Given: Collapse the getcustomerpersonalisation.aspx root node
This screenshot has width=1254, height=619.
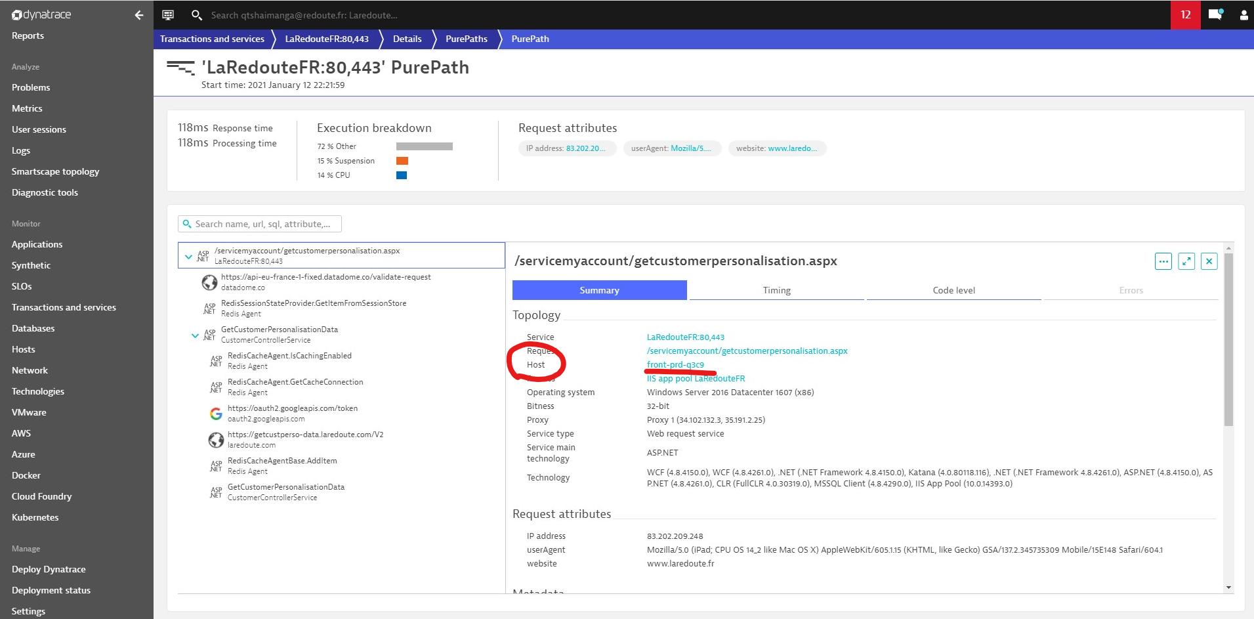Looking at the screenshot, I should point(189,257).
